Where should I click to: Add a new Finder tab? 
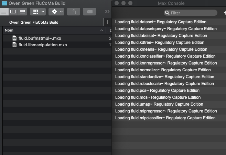(107, 22)
